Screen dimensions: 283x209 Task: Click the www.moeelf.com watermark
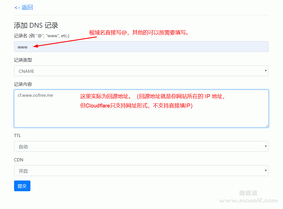(x=248, y=201)
